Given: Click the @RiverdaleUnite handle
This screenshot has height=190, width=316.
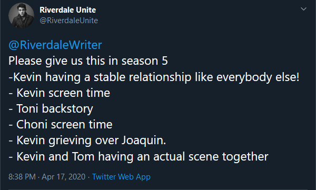Looking at the screenshot, I should (x=68, y=21).
